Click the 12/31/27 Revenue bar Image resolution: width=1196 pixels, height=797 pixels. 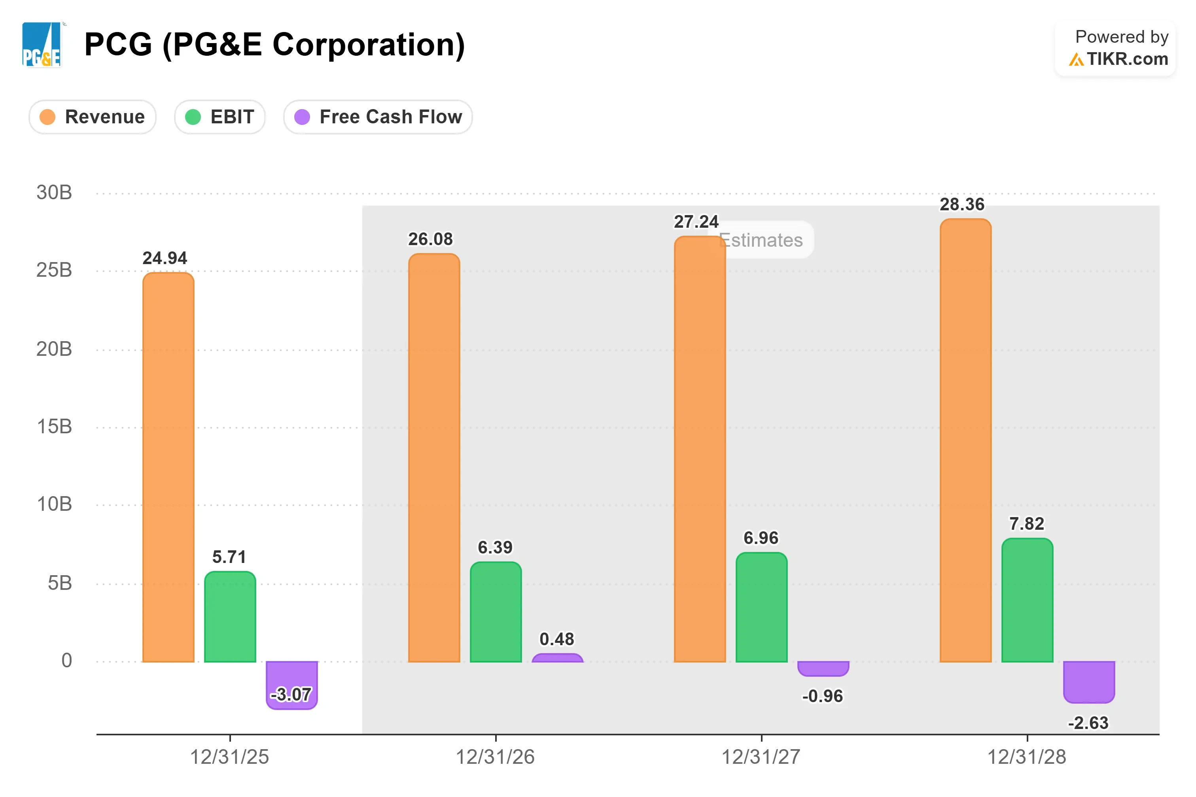(700, 449)
